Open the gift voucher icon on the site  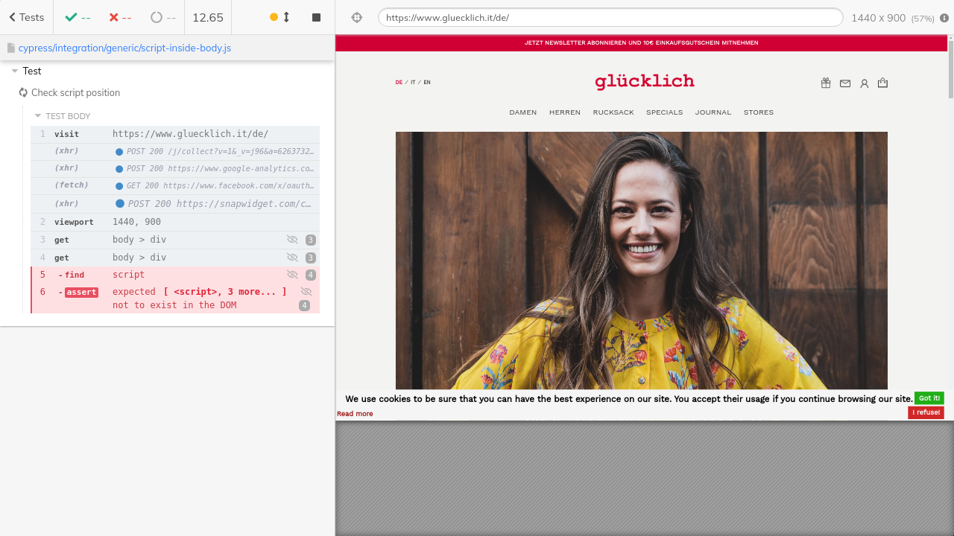pos(826,83)
